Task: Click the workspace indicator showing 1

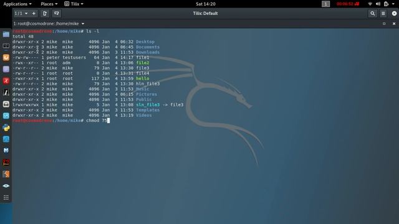Action: [x=325, y=4]
